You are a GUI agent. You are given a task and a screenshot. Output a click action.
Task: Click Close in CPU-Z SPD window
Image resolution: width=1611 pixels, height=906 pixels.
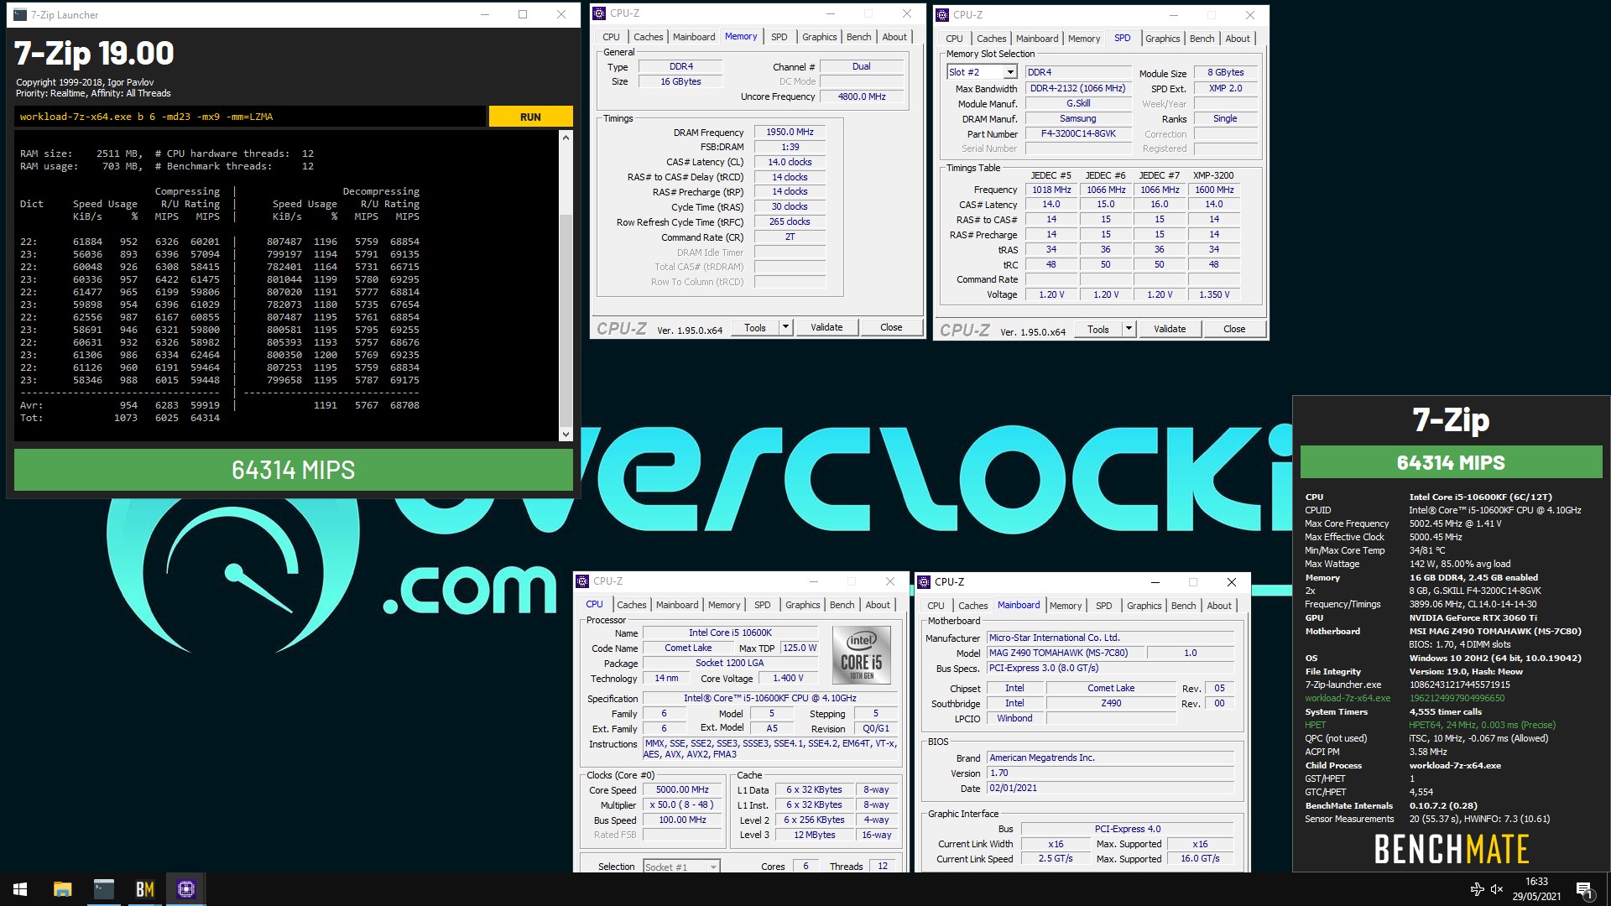1234,329
